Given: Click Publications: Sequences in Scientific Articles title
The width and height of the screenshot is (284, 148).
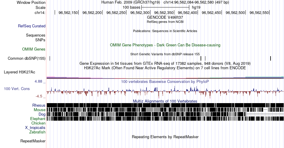Looking at the screenshot, I should pos(165,31).
